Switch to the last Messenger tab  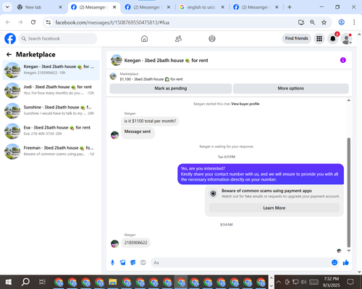pos(256,7)
